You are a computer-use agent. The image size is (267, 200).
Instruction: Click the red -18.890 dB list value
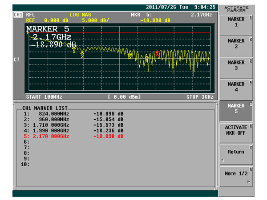(x=108, y=136)
